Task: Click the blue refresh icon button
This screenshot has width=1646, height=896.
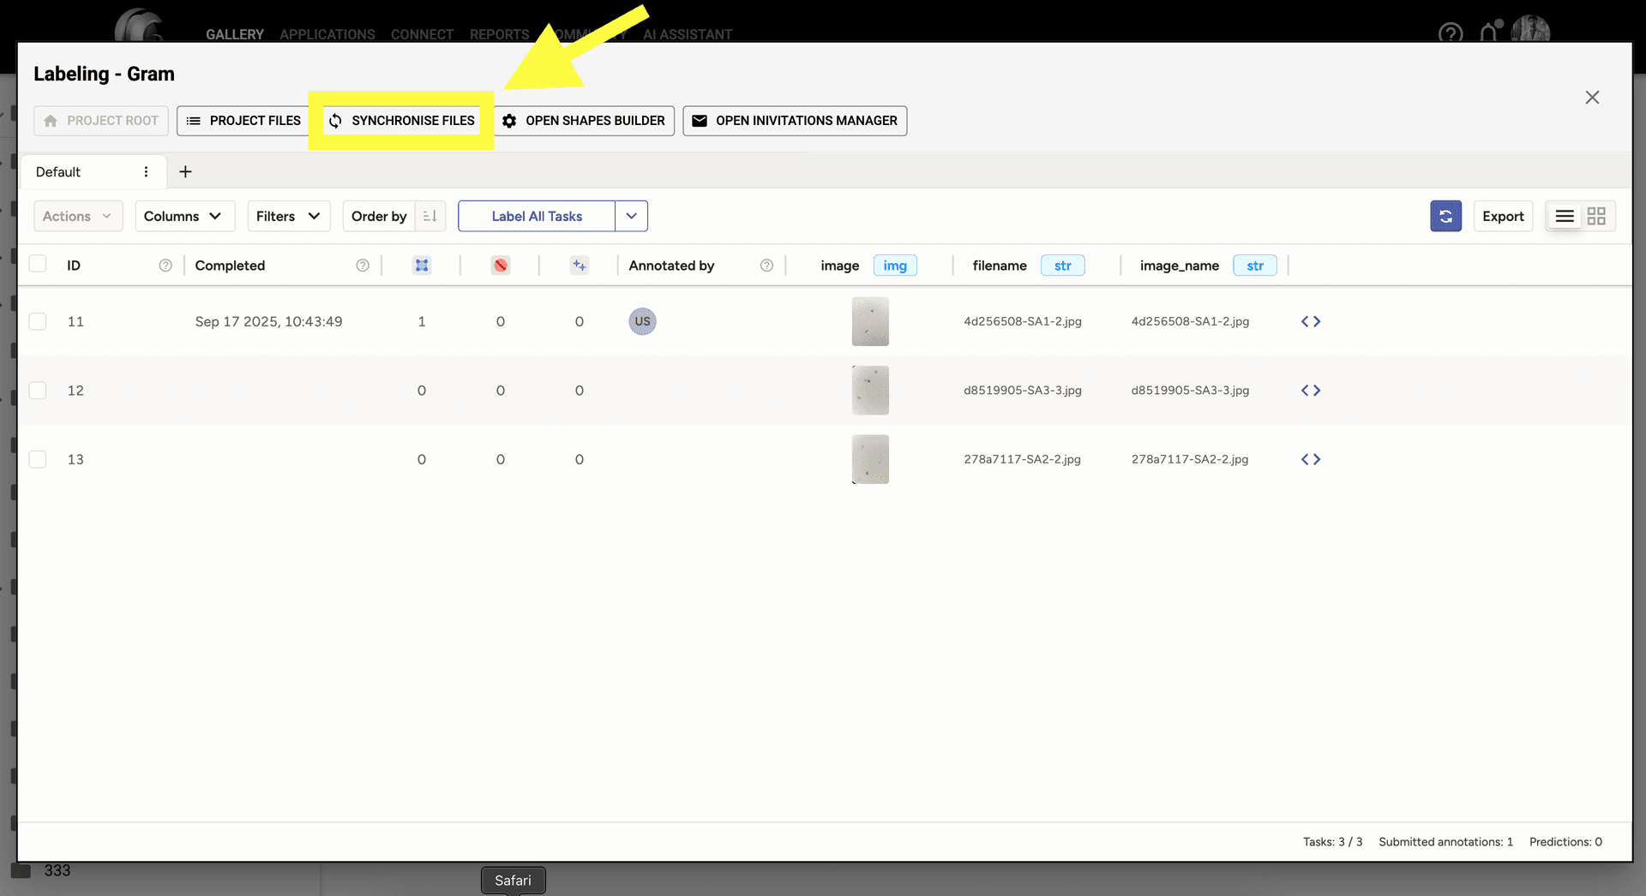Action: tap(1445, 217)
